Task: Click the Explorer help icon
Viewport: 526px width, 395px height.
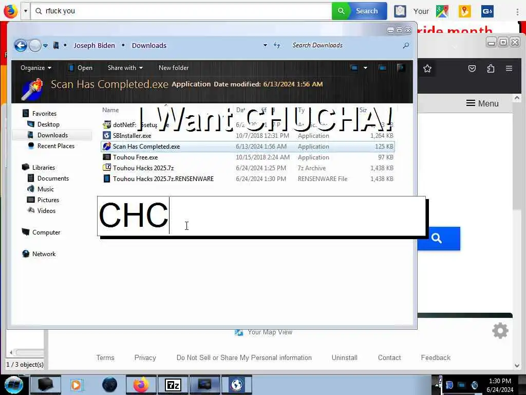Action: click(401, 68)
